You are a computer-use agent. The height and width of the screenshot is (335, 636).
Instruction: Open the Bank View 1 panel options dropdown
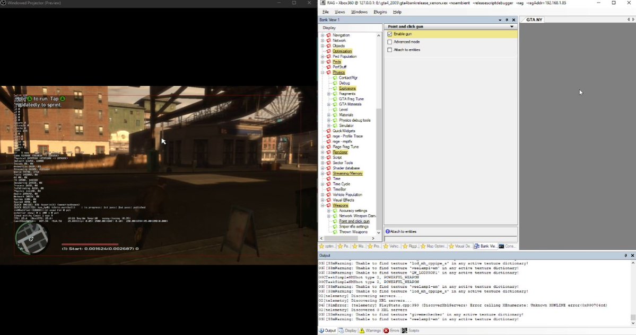pos(500,20)
